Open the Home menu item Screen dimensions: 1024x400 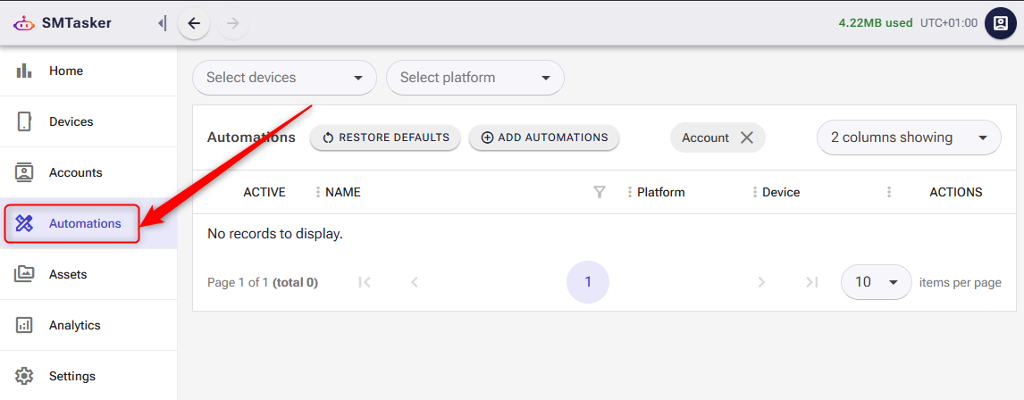point(66,71)
